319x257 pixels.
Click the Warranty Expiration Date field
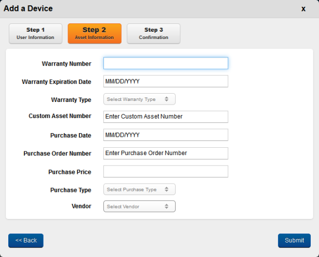[166, 81]
